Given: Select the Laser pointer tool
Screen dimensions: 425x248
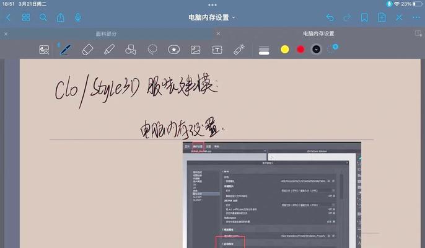Looking at the screenshot, I should (239, 50).
